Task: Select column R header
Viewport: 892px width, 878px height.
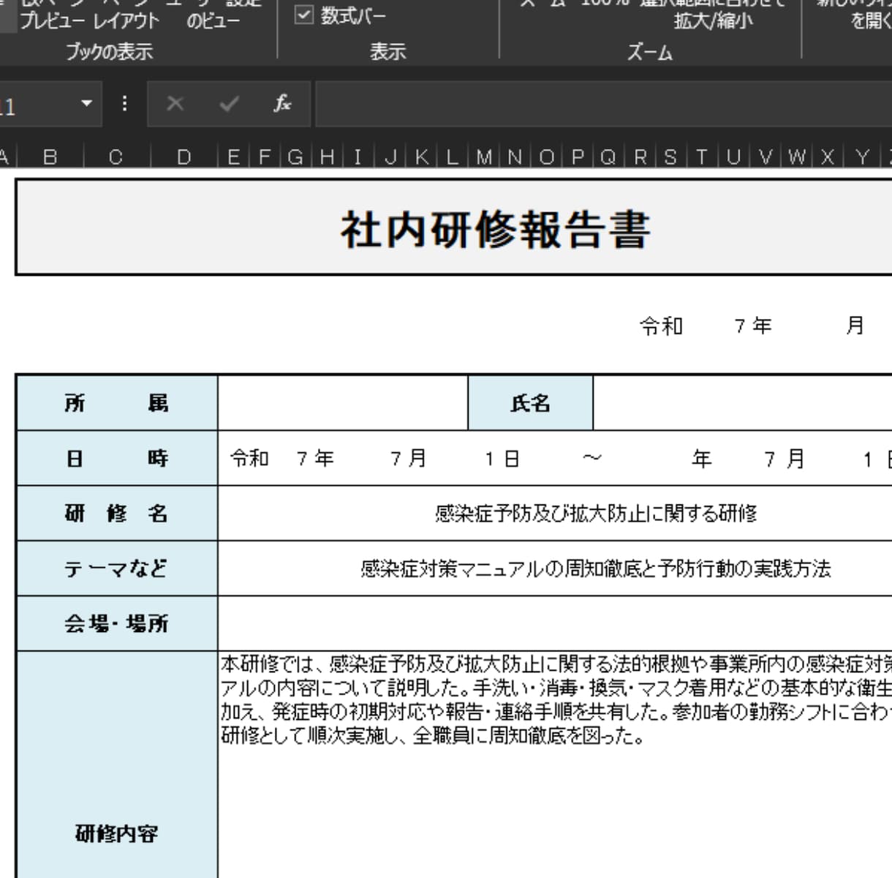Action: tap(640, 157)
